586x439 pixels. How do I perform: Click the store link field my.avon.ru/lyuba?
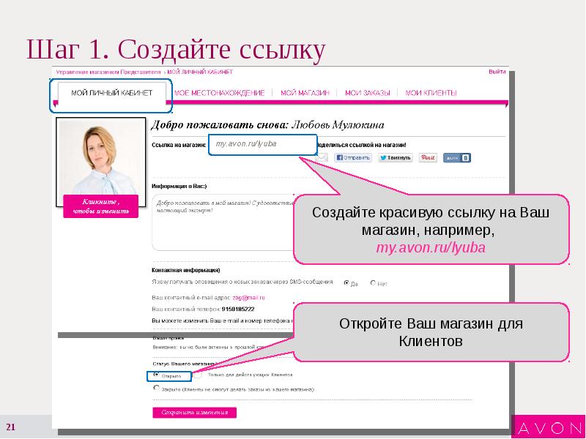click(x=263, y=144)
